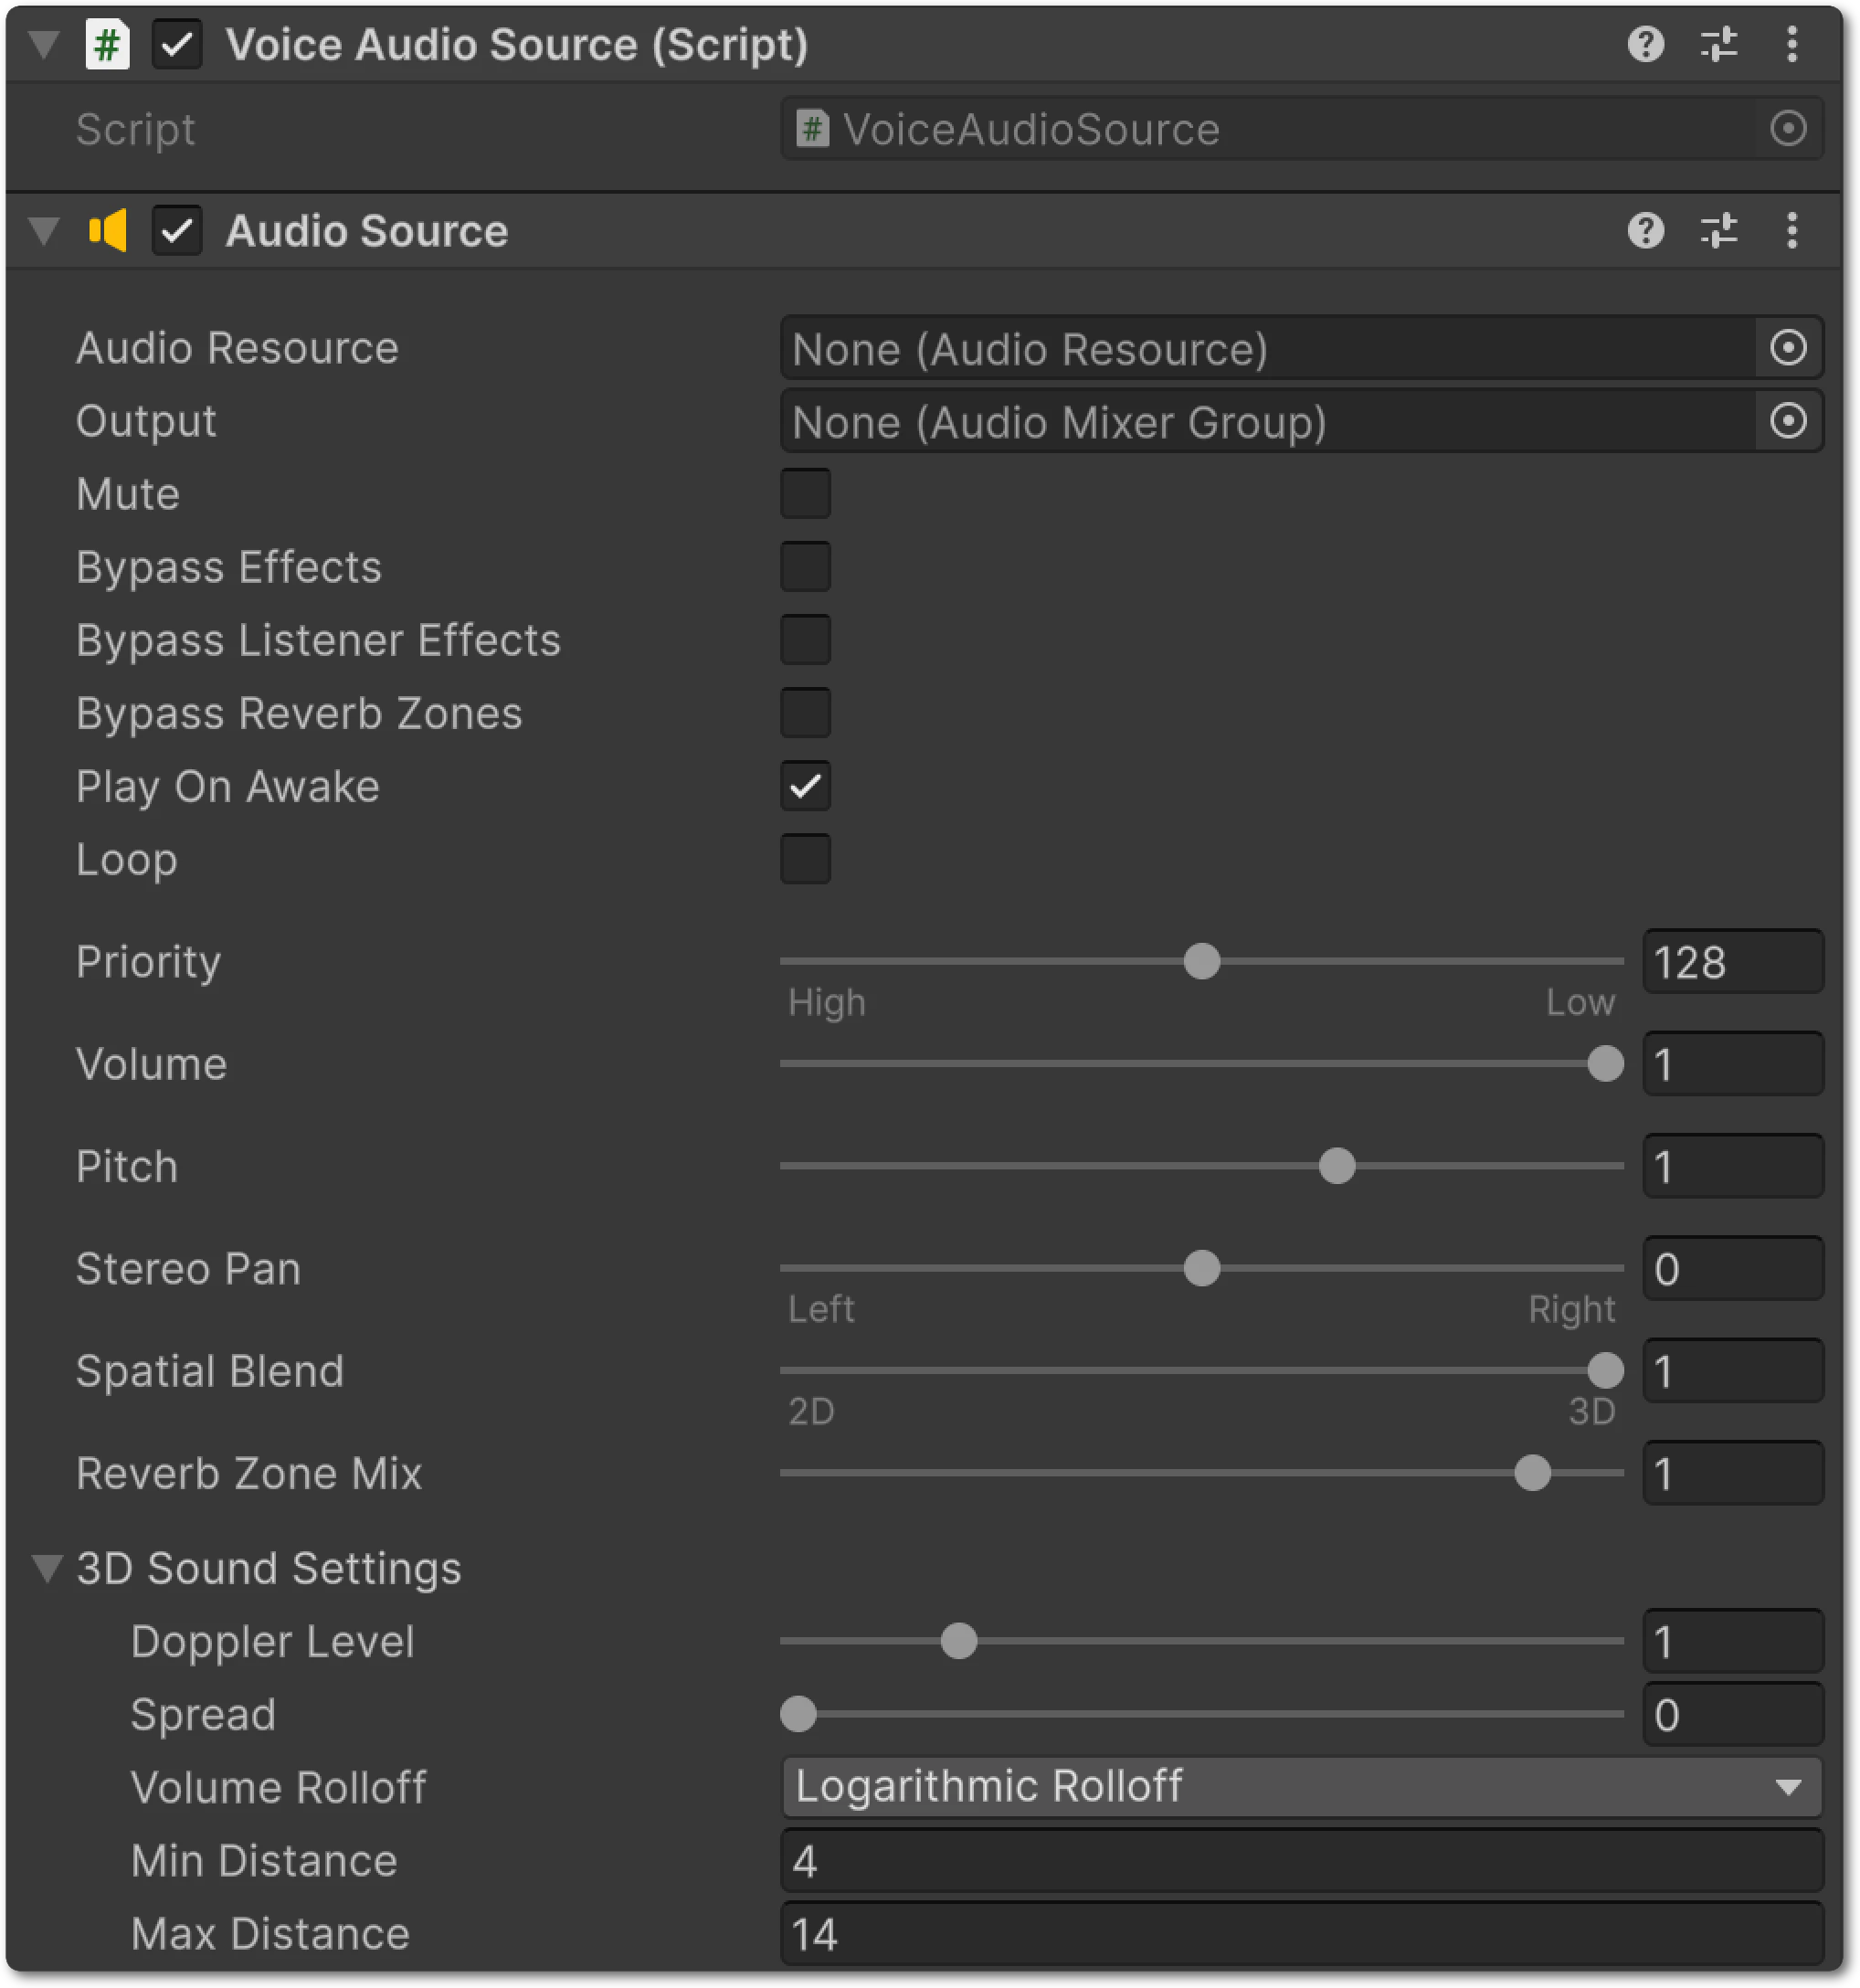Viewport: 1860px width, 1988px height.
Task: Open the Audio Resource object picker
Action: 1789,348
